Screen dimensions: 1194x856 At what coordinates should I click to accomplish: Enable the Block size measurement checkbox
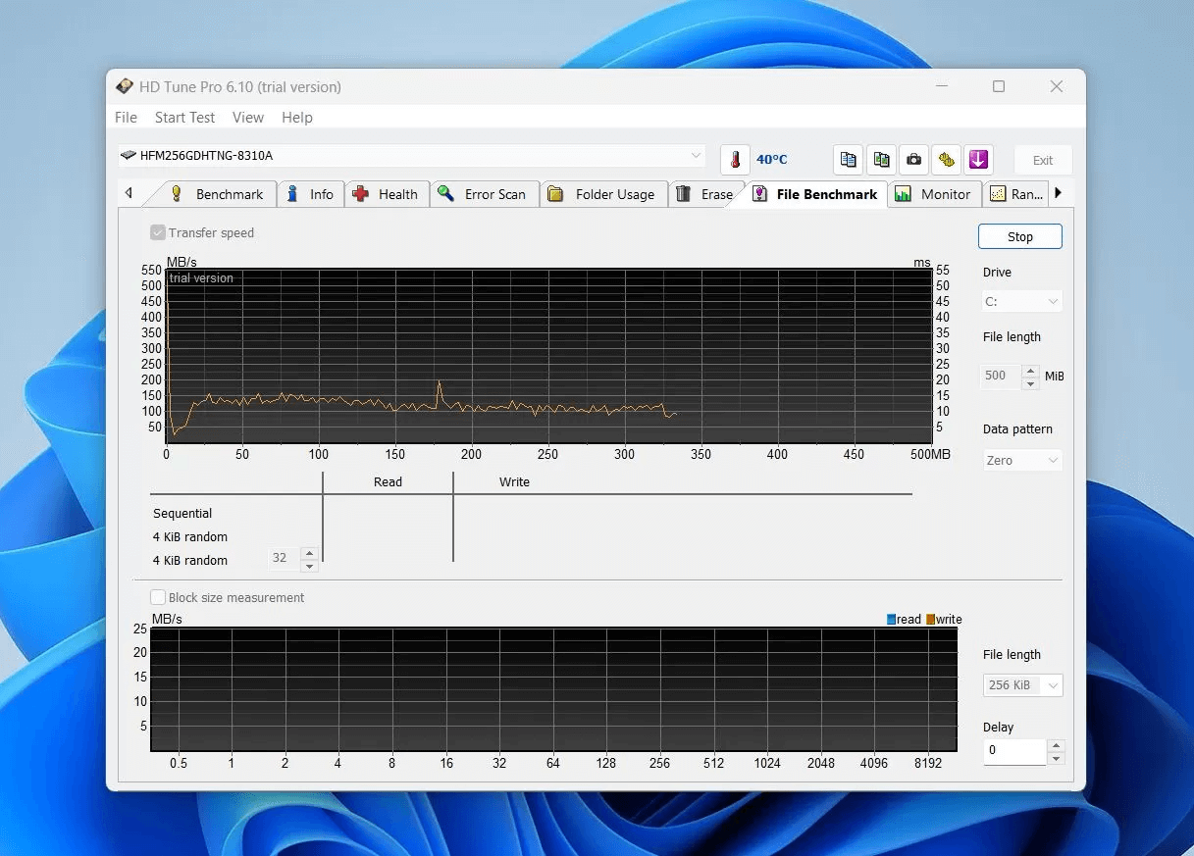(158, 597)
